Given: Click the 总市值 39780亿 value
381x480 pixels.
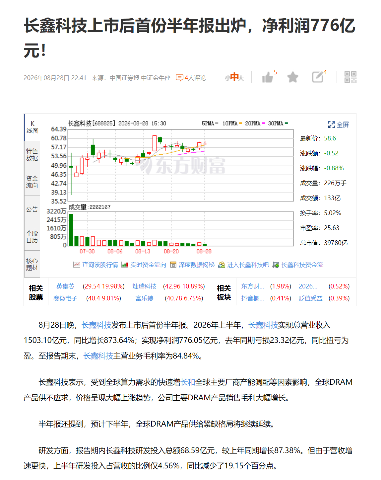Looking at the screenshot, I should [x=336, y=243].
